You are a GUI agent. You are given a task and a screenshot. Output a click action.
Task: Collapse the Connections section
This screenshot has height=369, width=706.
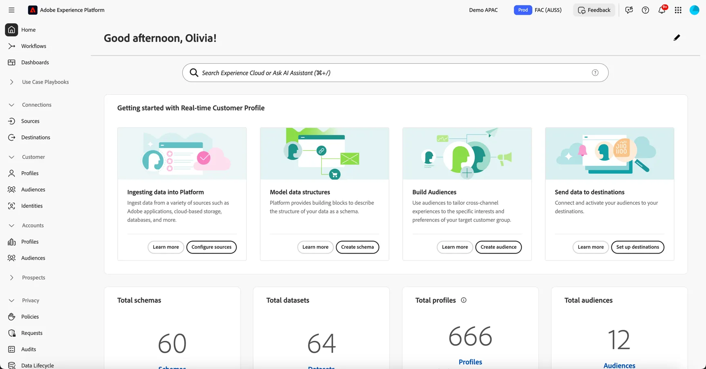(11, 105)
